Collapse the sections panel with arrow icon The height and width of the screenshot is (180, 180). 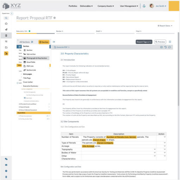pos(54,42)
